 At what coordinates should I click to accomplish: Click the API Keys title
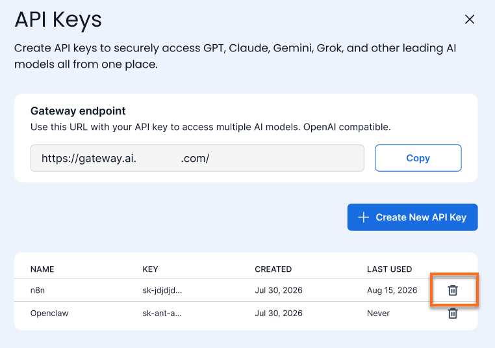coord(58,20)
